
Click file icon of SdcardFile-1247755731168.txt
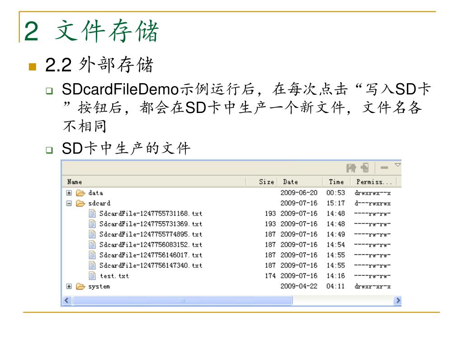click(x=92, y=214)
